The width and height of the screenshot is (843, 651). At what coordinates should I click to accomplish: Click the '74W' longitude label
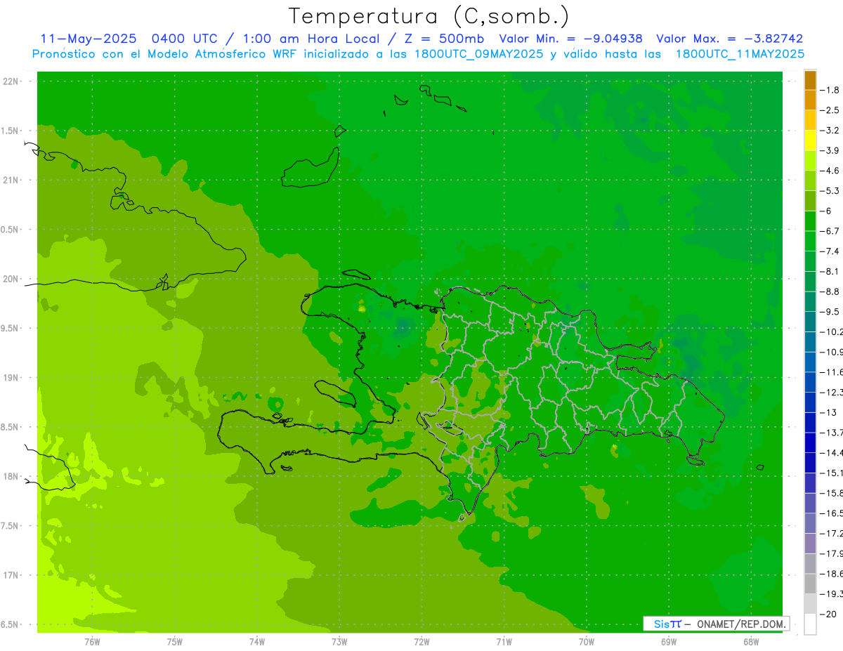[x=256, y=642]
